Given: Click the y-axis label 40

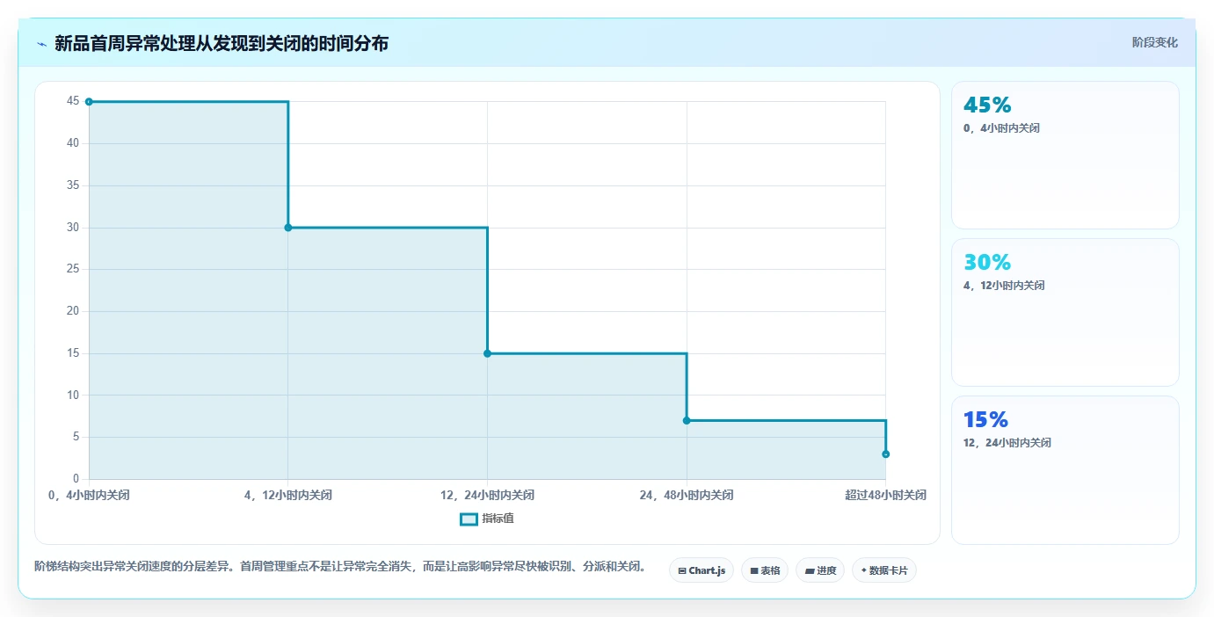Looking at the screenshot, I should coord(72,143).
